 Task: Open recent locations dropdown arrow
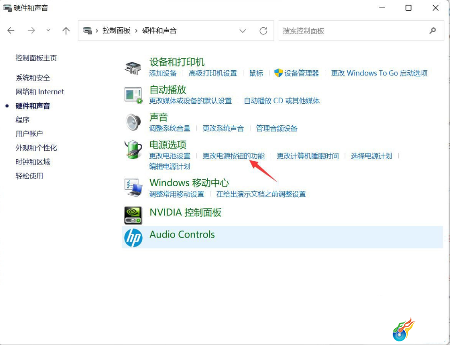tap(48, 30)
